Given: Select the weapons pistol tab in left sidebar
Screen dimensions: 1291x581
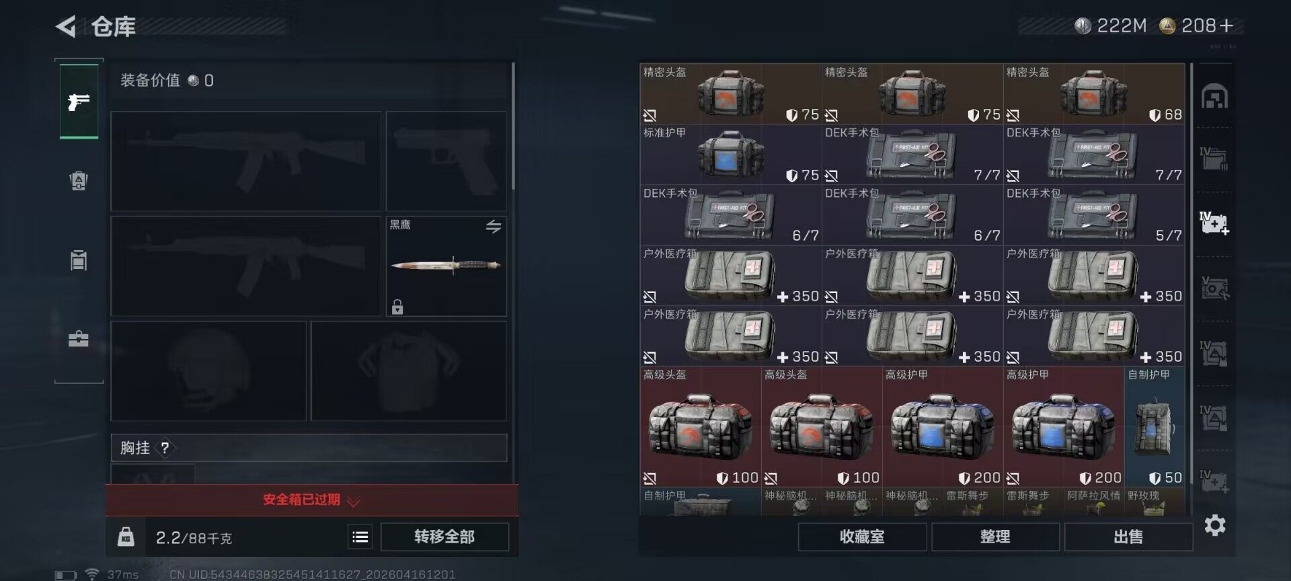Looking at the screenshot, I should point(79,102).
